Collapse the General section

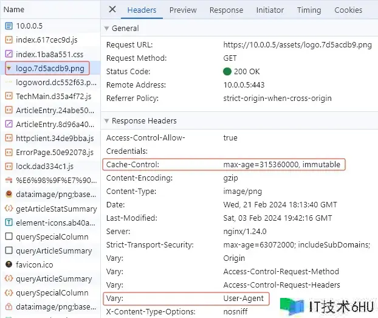click(x=107, y=29)
